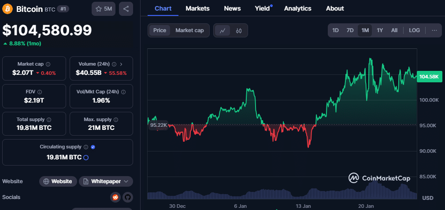Open the Analytics tab

297,8
